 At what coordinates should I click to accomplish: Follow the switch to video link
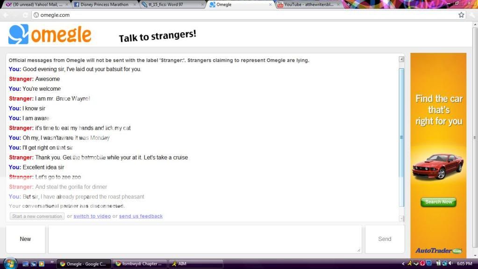pos(92,216)
